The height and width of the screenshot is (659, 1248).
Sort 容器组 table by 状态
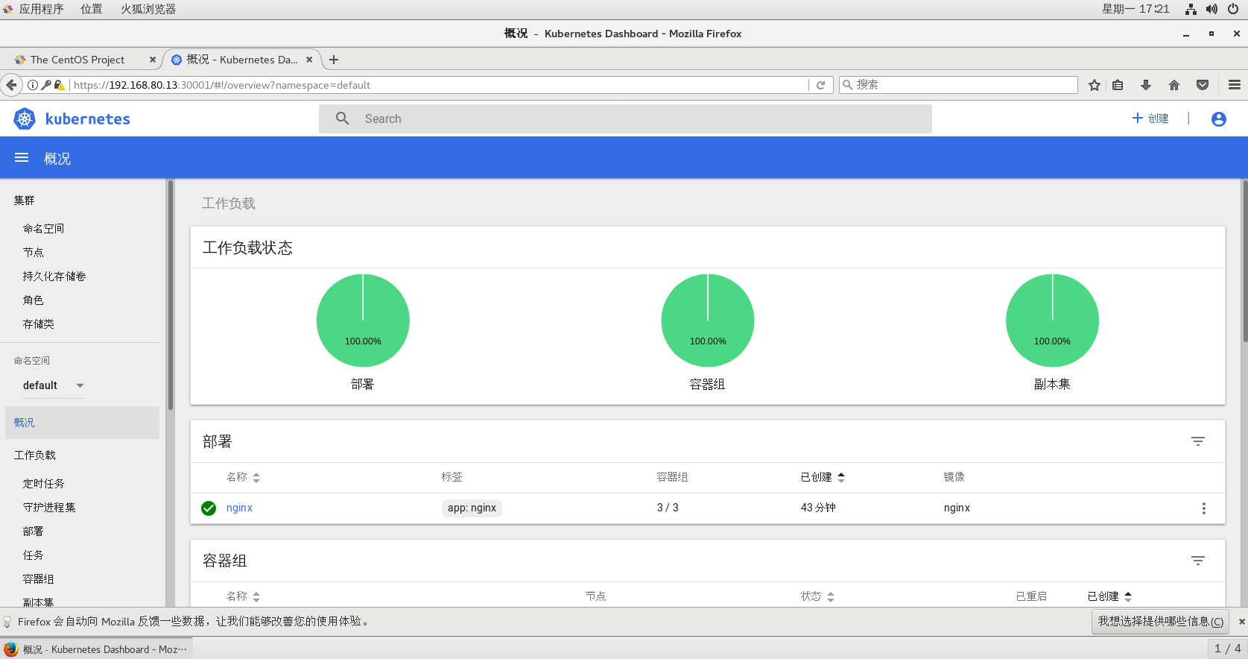817,596
